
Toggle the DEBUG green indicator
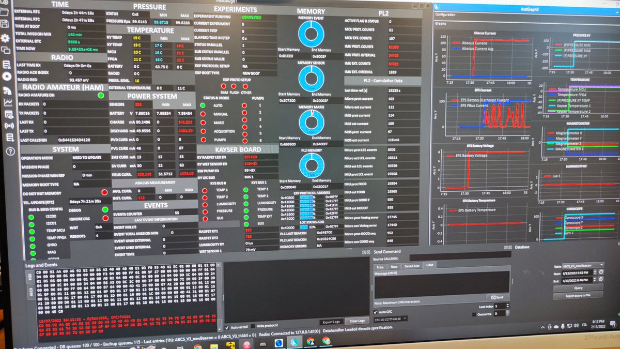coord(105,210)
